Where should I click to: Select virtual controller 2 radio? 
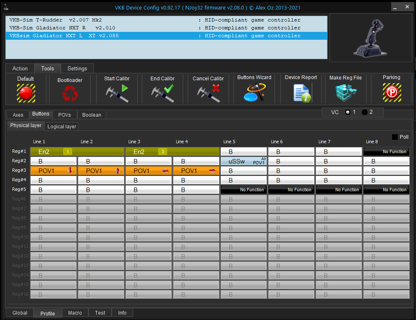click(365, 112)
